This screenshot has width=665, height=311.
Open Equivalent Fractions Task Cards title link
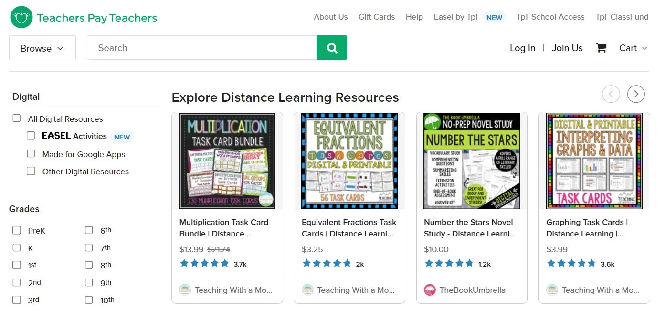pos(349,228)
